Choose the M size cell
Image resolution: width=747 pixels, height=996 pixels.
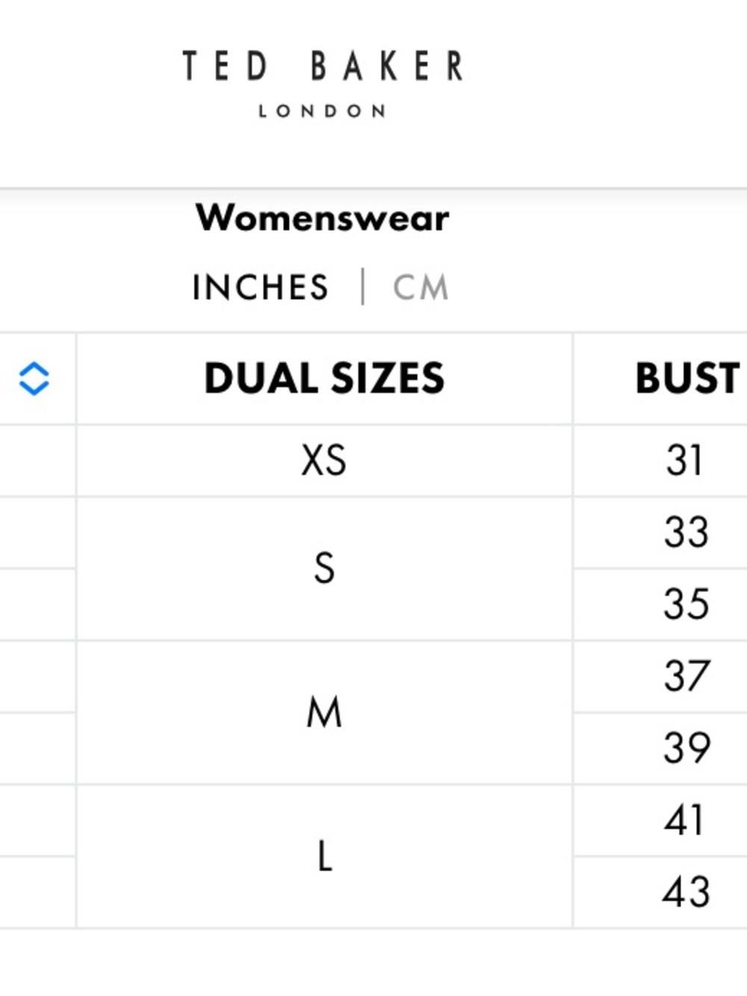pyautogui.click(x=324, y=712)
